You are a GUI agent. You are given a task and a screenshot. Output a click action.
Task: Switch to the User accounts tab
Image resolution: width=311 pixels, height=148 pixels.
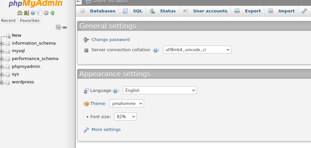[x=205, y=11]
